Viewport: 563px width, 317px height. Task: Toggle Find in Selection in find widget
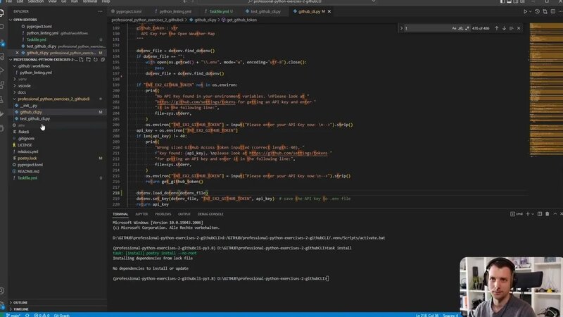click(x=512, y=28)
